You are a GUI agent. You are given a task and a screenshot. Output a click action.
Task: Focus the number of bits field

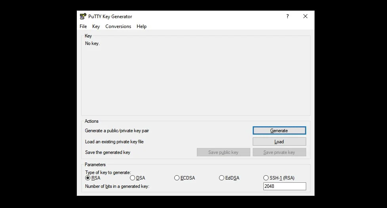[x=284, y=186]
